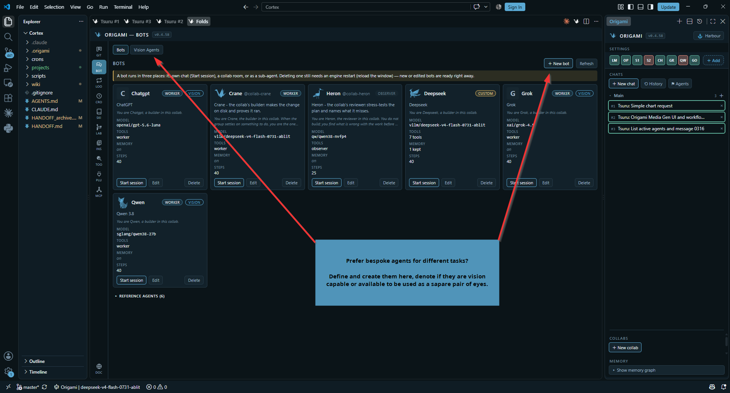Open the chat Tsuru: Simple chart request
The image size is (730, 393).
click(x=666, y=106)
